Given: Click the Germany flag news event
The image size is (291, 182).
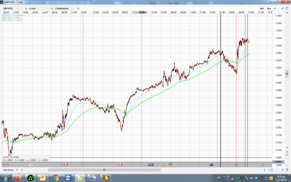Looking at the screenshot, I should [x=170, y=165].
